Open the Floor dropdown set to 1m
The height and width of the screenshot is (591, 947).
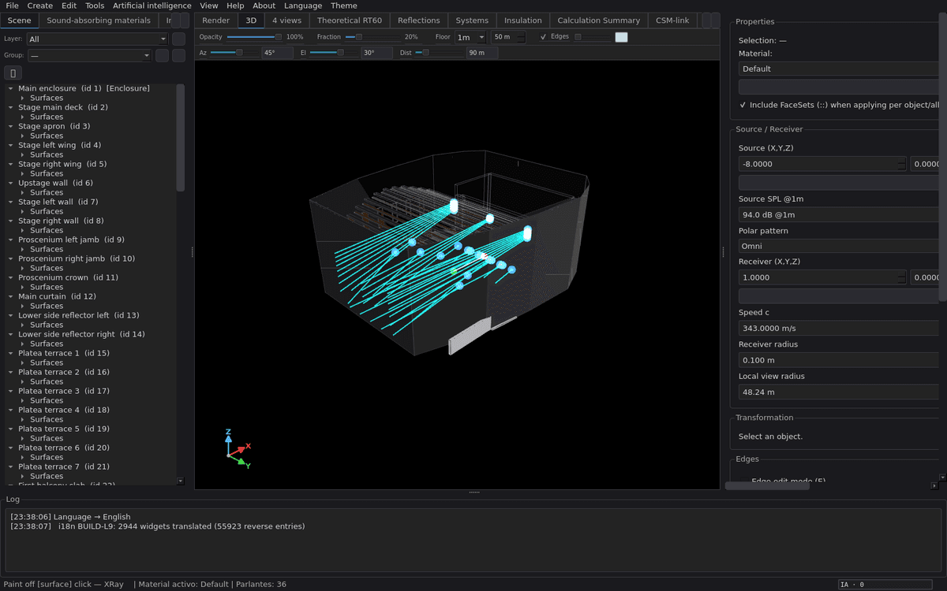click(470, 37)
